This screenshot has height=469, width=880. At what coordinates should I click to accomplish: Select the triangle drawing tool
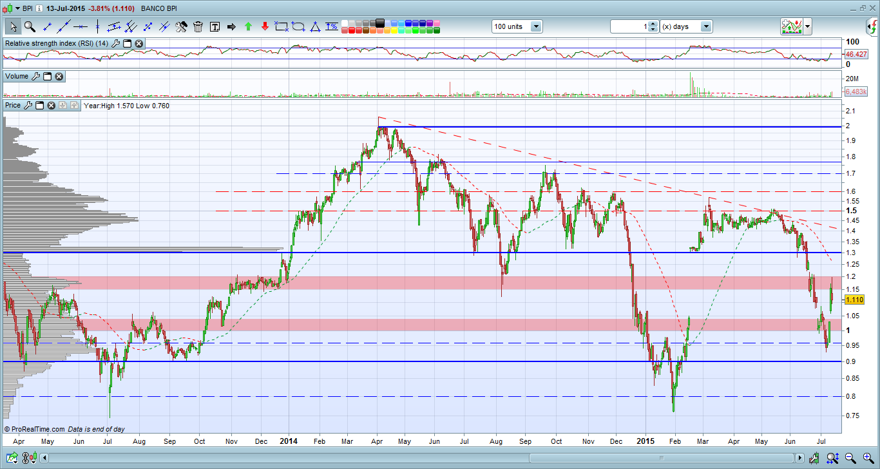tap(315, 26)
